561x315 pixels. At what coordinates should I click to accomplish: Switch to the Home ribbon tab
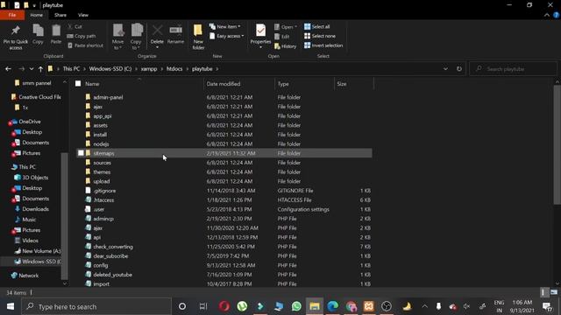click(37, 15)
